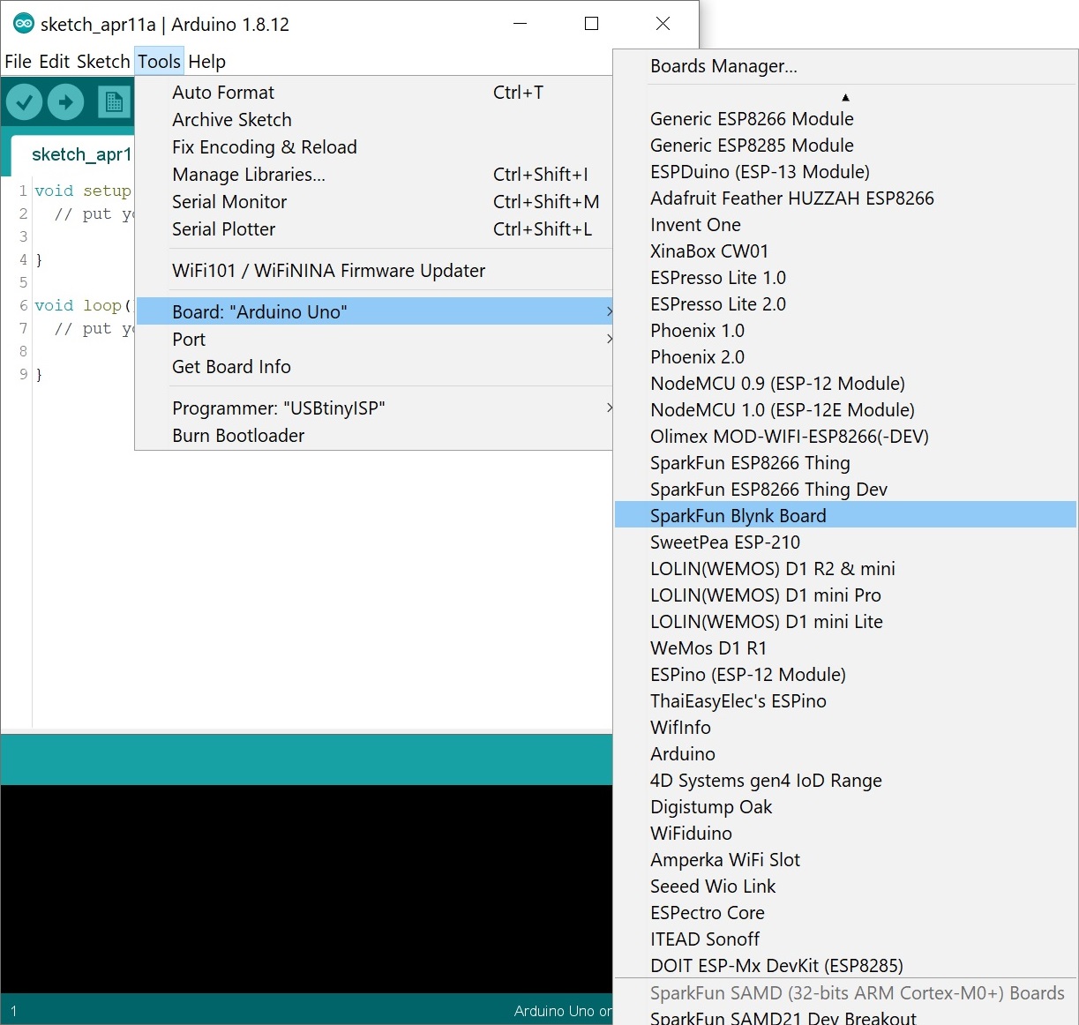Click the New sketch file icon

114,102
